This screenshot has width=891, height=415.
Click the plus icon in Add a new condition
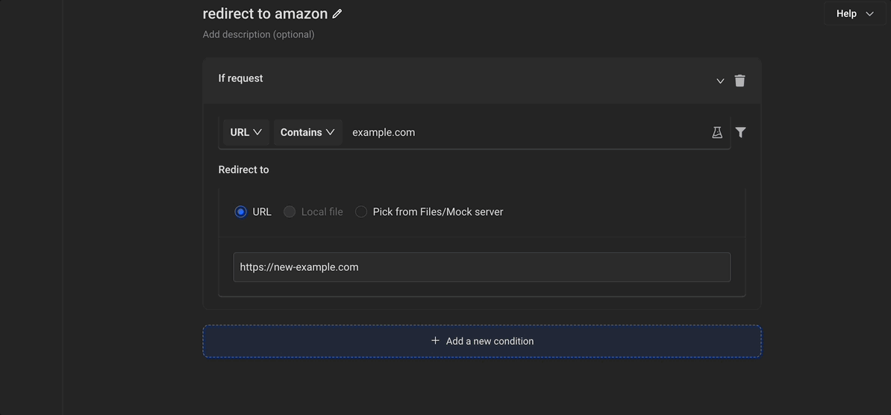[x=435, y=341]
